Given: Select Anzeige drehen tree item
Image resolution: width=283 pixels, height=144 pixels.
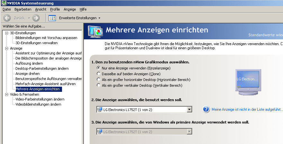Looking at the screenshot, I should 28,74.
